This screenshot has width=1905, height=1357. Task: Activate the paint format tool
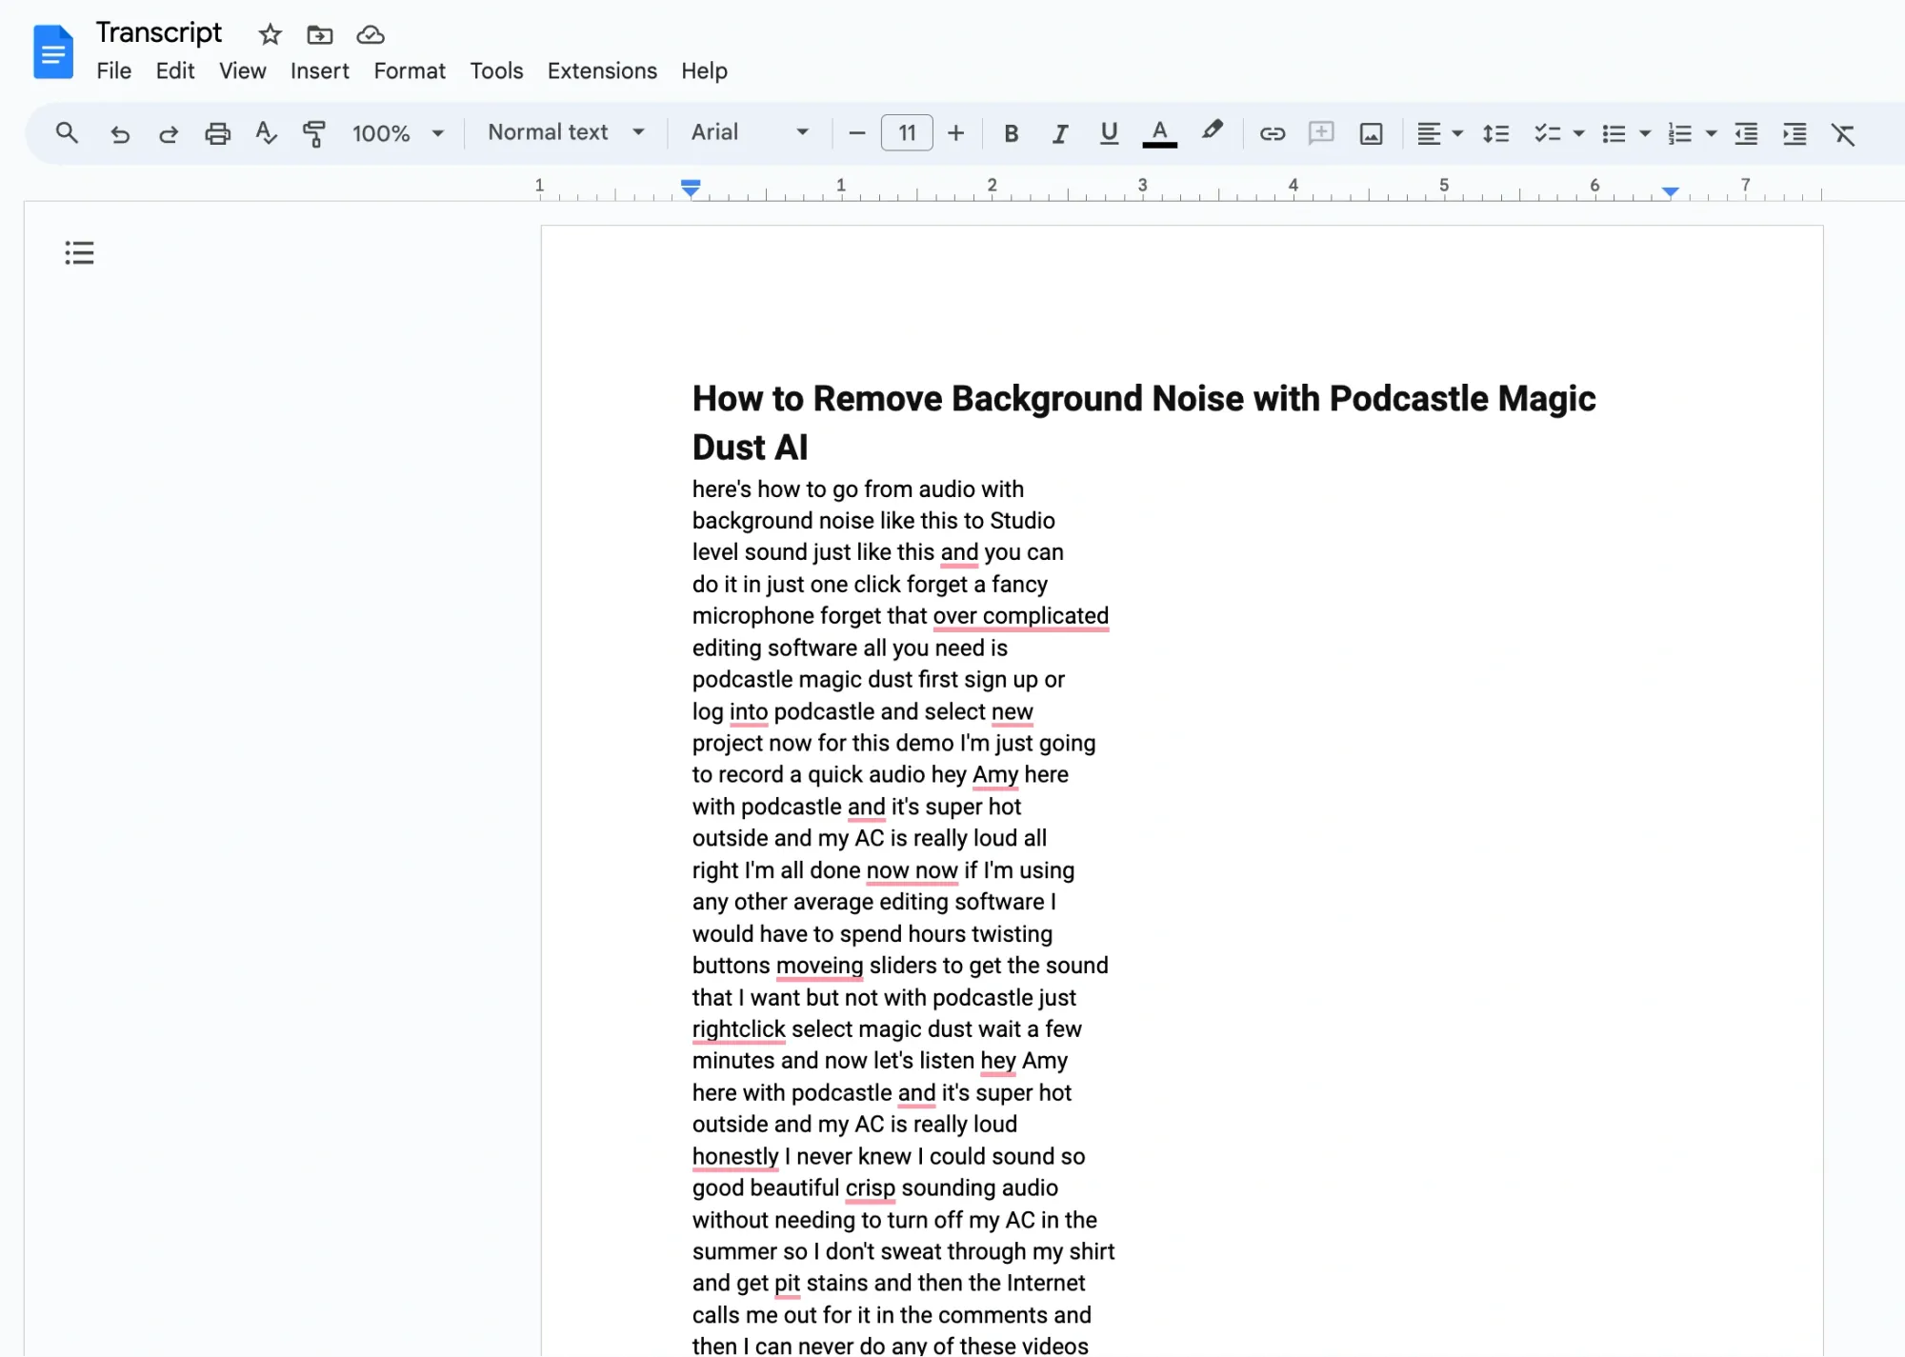(x=314, y=133)
